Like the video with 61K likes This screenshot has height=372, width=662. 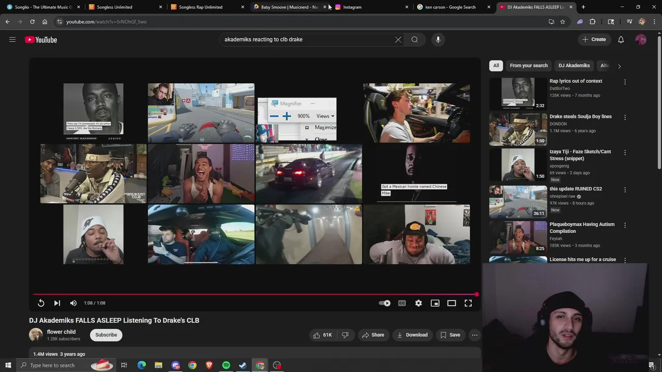(322, 335)
